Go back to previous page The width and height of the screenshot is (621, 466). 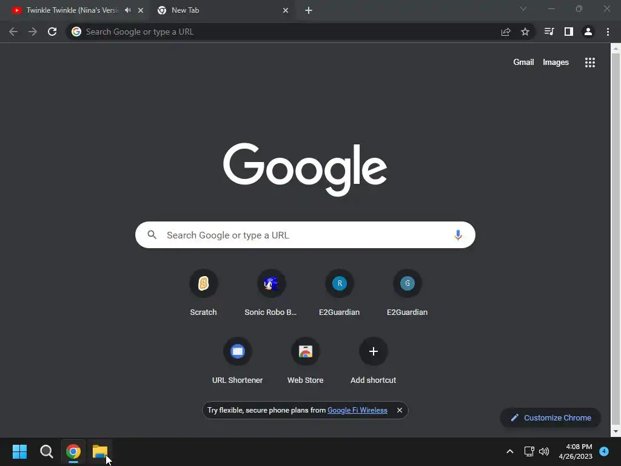click(x=13, y=32)
